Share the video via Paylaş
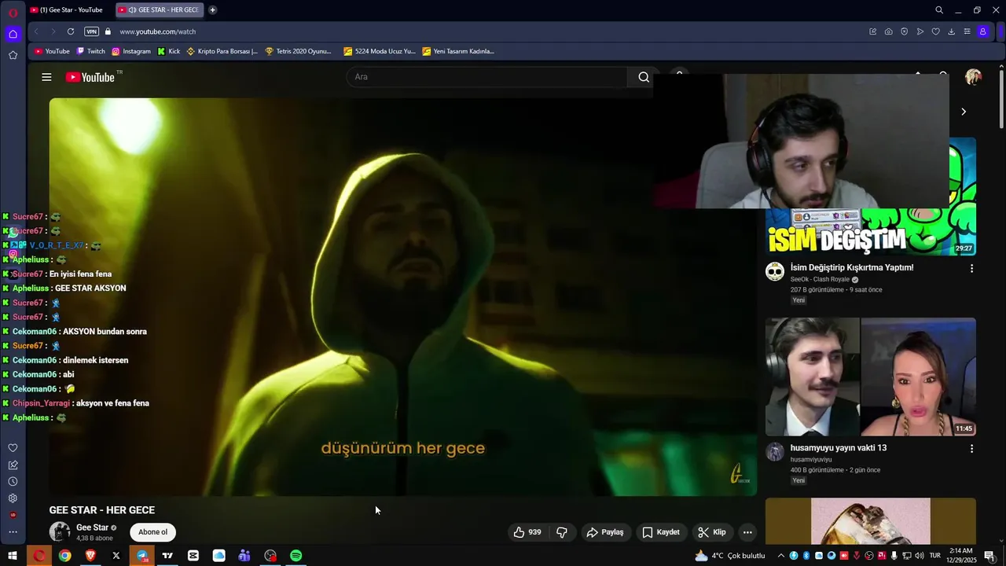The image size is (1006, 566). tap(605, 532)
